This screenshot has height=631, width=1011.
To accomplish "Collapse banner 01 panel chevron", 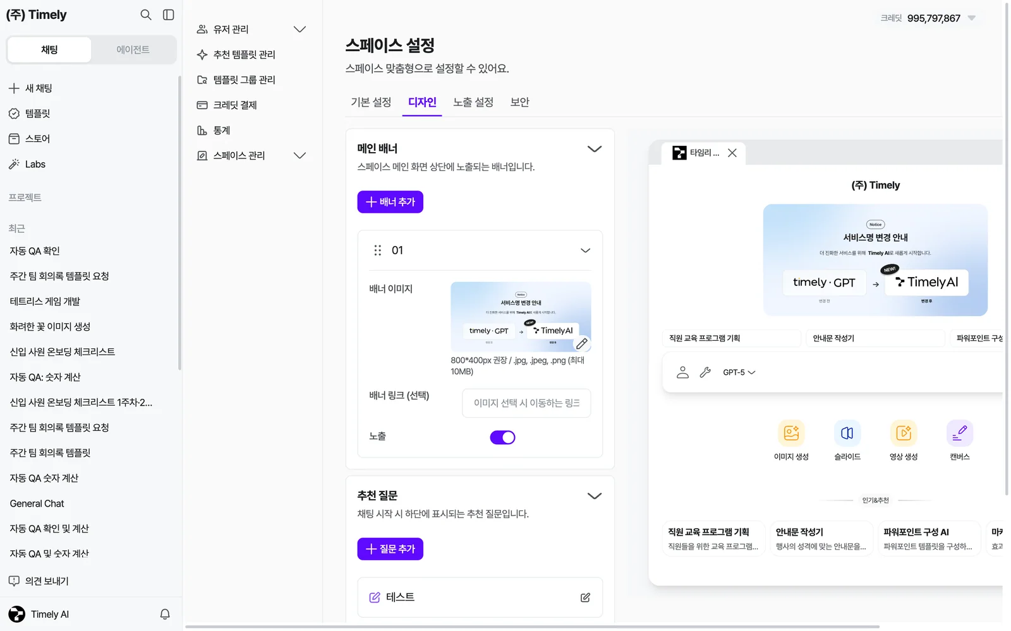I will tap(586, 251).
